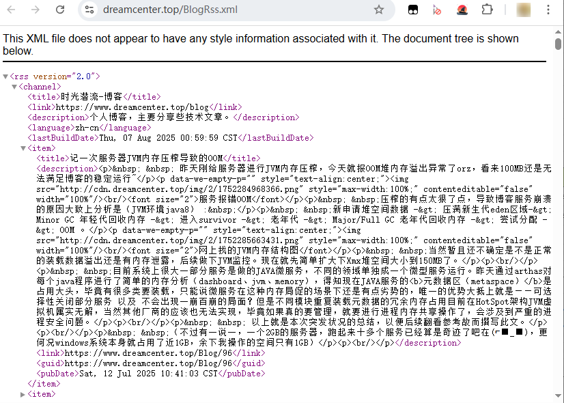Screen dimensions: 564x403
Task: Bookmark this page with the star icon
Action: click(x=379, y=10)
